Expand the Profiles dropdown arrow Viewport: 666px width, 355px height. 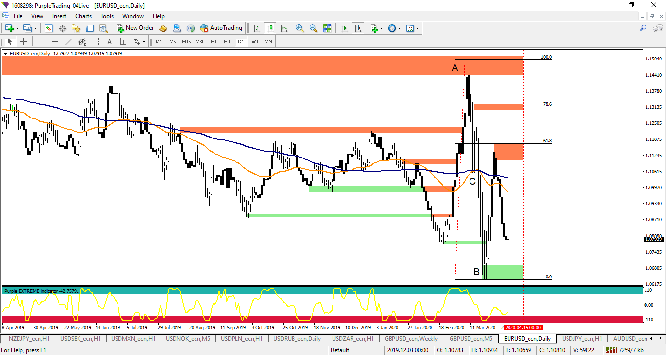[35, 28]
